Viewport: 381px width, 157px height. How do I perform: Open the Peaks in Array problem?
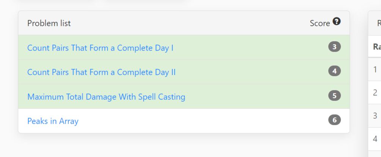53,121
